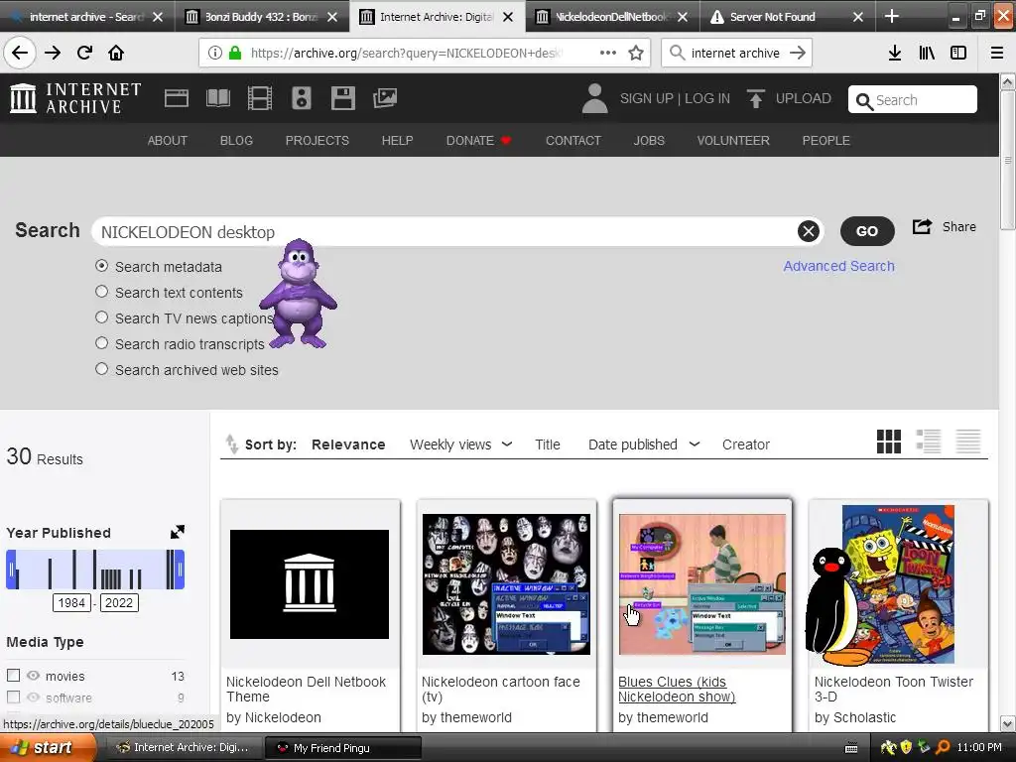Toggle the eye icon beside software
Image resolution: width=1016 pixels, height=762 pixels.
click(33, 698)
